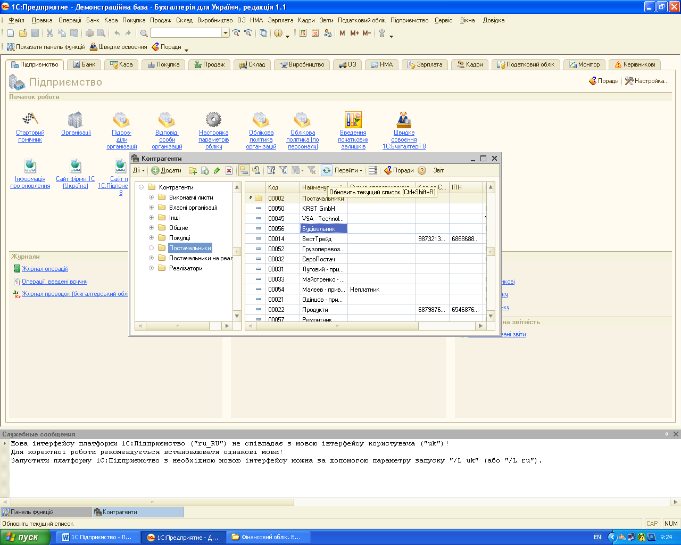
Task: Open the Перейти dropdown
Action: coord(348,170)
